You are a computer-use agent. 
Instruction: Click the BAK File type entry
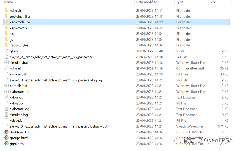click(182, 74)
